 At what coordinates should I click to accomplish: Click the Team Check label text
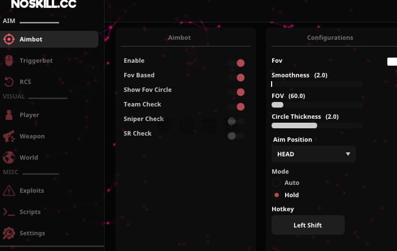(142, 104)
